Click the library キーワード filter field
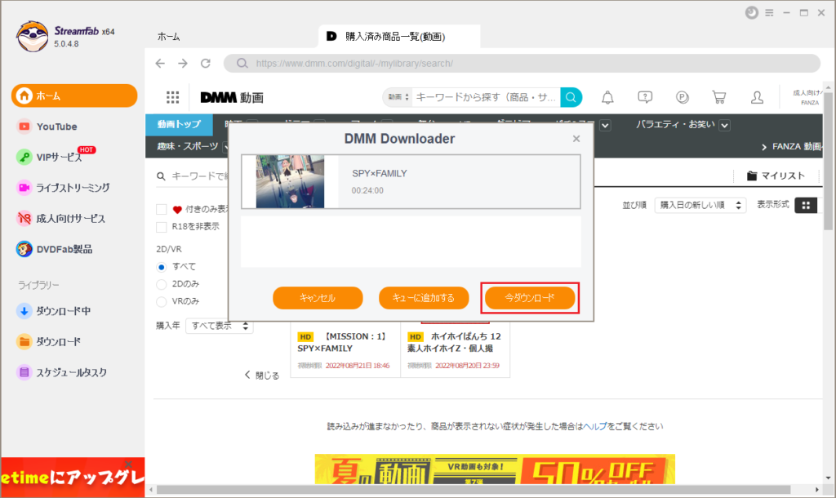The width and height of the screenshot is (836, 498). click(x=200, y=176)
